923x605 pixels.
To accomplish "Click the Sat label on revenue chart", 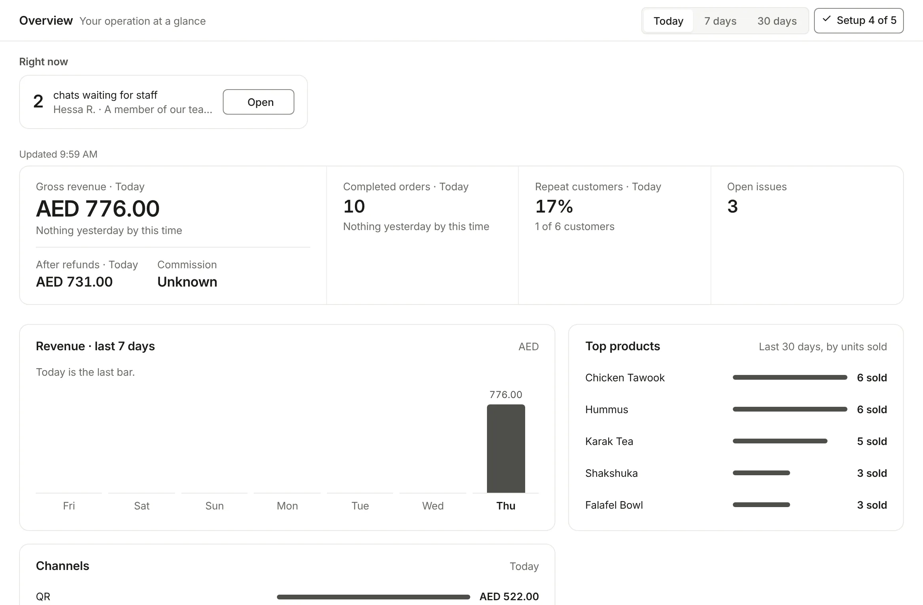I will click(142, 506).
